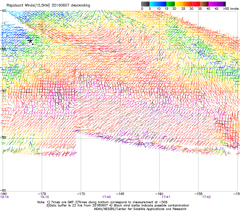Click the '10' legend scale label
The image size is (240, 211).
(159, 9)
